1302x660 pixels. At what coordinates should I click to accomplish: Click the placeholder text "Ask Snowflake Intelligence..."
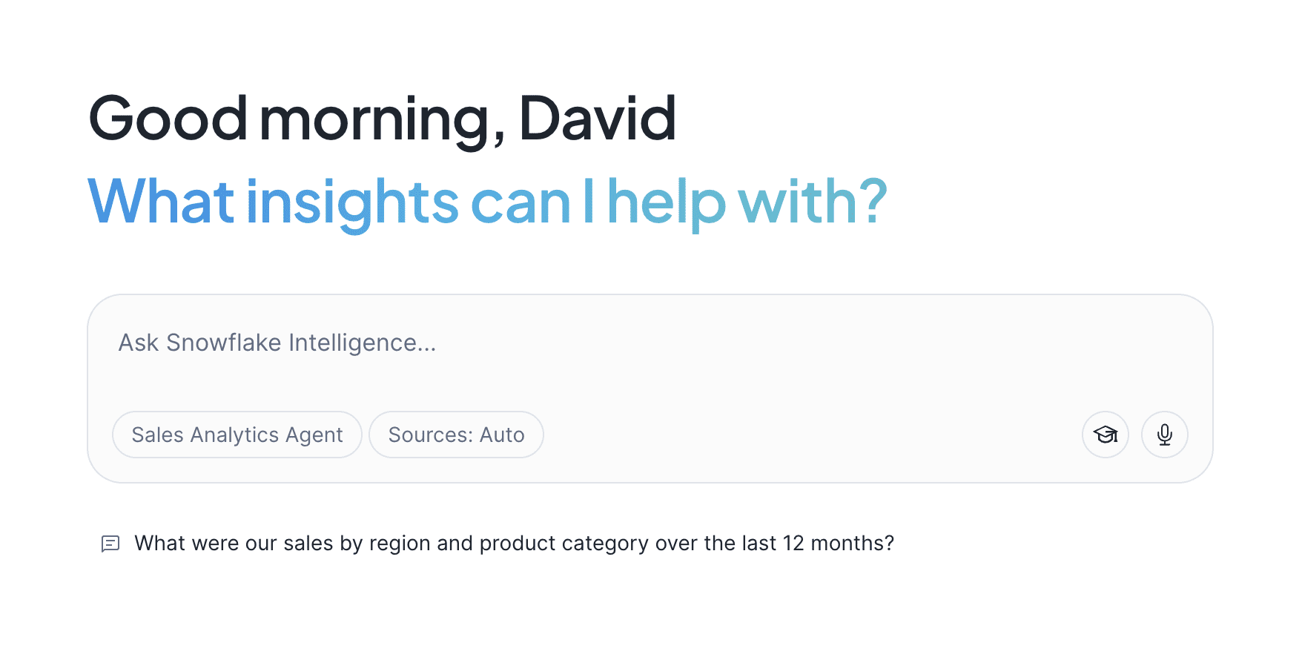click(x=277, y=343)
